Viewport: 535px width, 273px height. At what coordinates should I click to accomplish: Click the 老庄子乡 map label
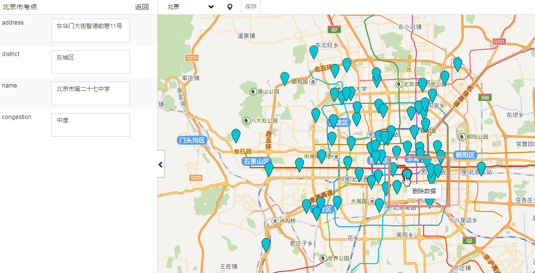pos(301,243)
